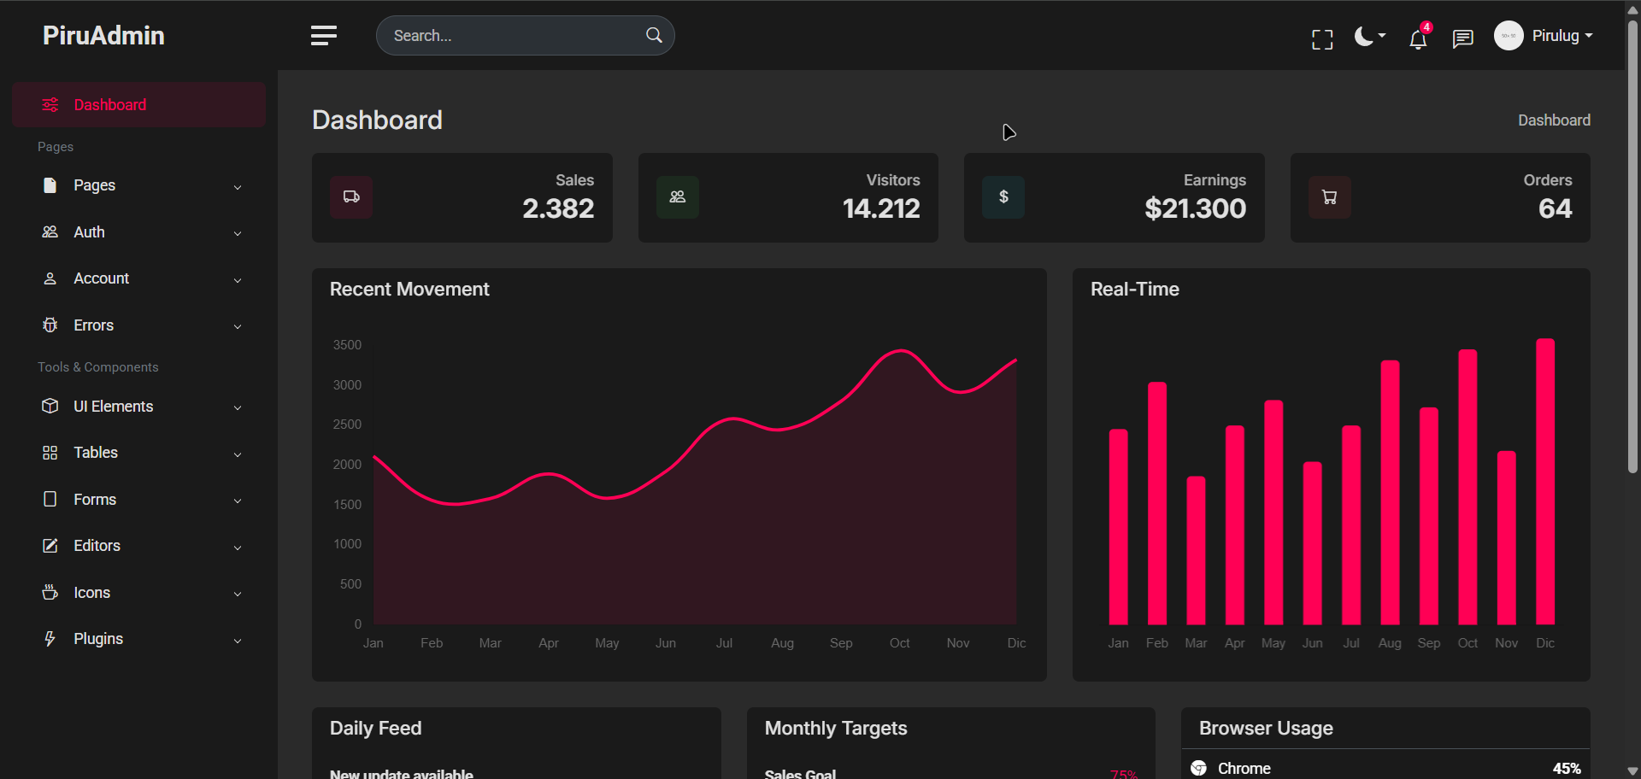The image size is (1641, 779).
Task: Click the Earnings dollar icon
Action: [x=1003, y=197]
